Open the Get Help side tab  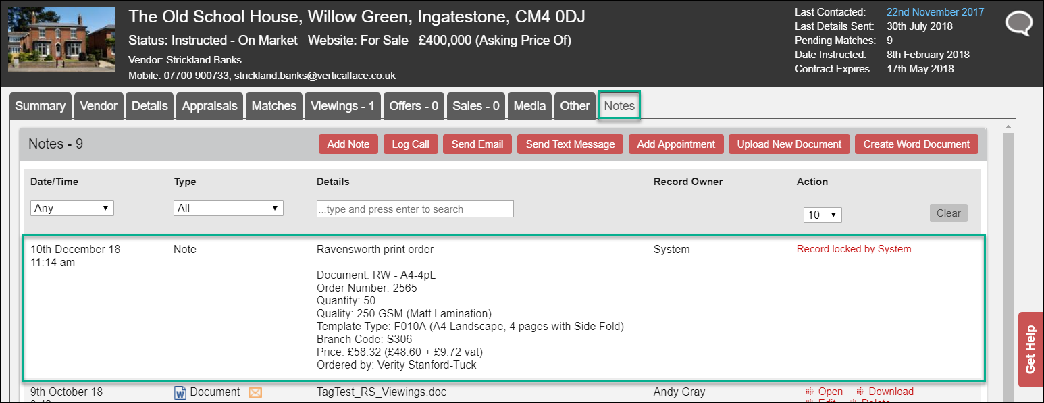click(1030, 349)
